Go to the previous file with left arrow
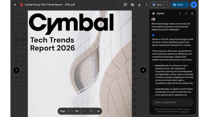Viewport: 209px width, 117px height. [x=16, y=70]
